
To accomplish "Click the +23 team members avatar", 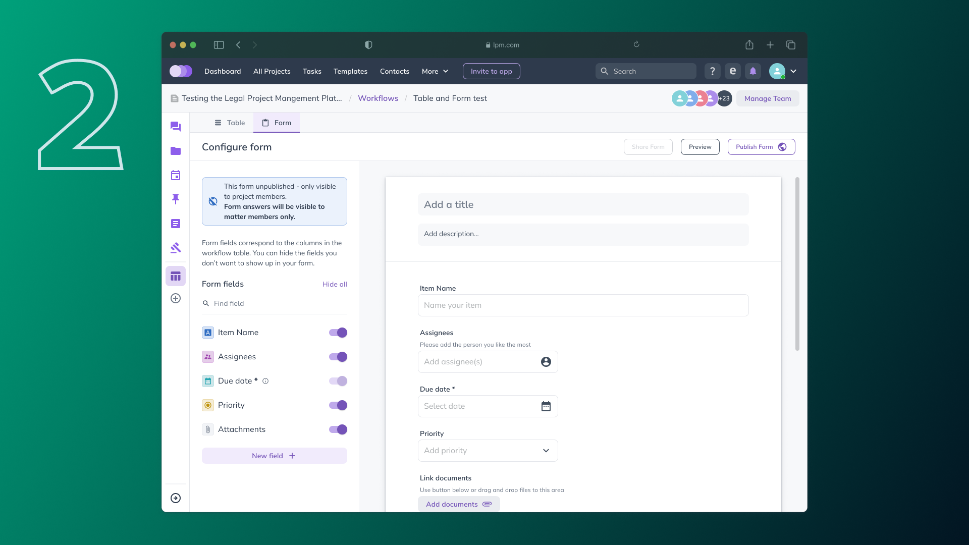I will [x=724, y=98].
